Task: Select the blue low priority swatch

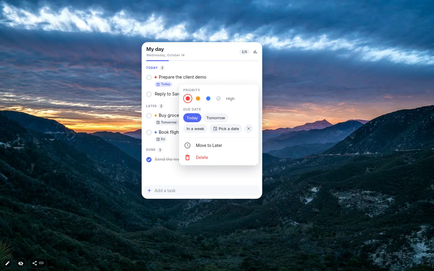Action: pos(208,98)
